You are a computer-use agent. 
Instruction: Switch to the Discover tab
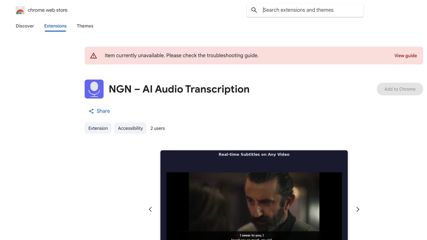click(25, 26)
